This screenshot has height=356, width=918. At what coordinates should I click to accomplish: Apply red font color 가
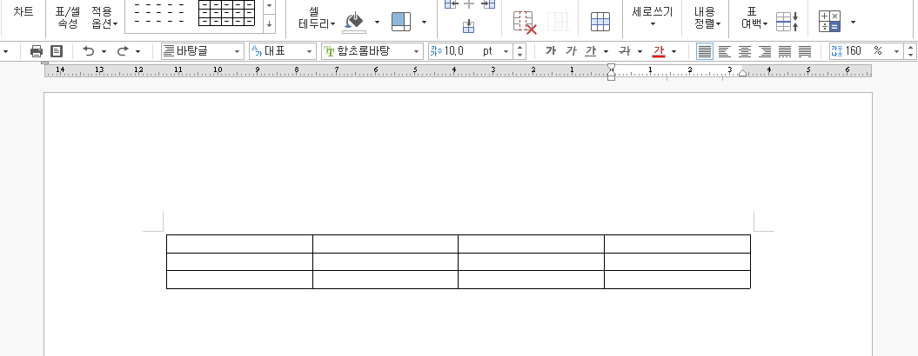click(x=659, y=51)
